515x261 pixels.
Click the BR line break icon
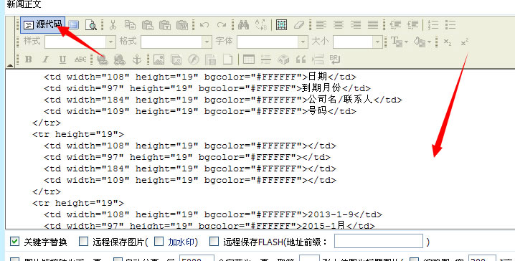(x=335, y=60)
